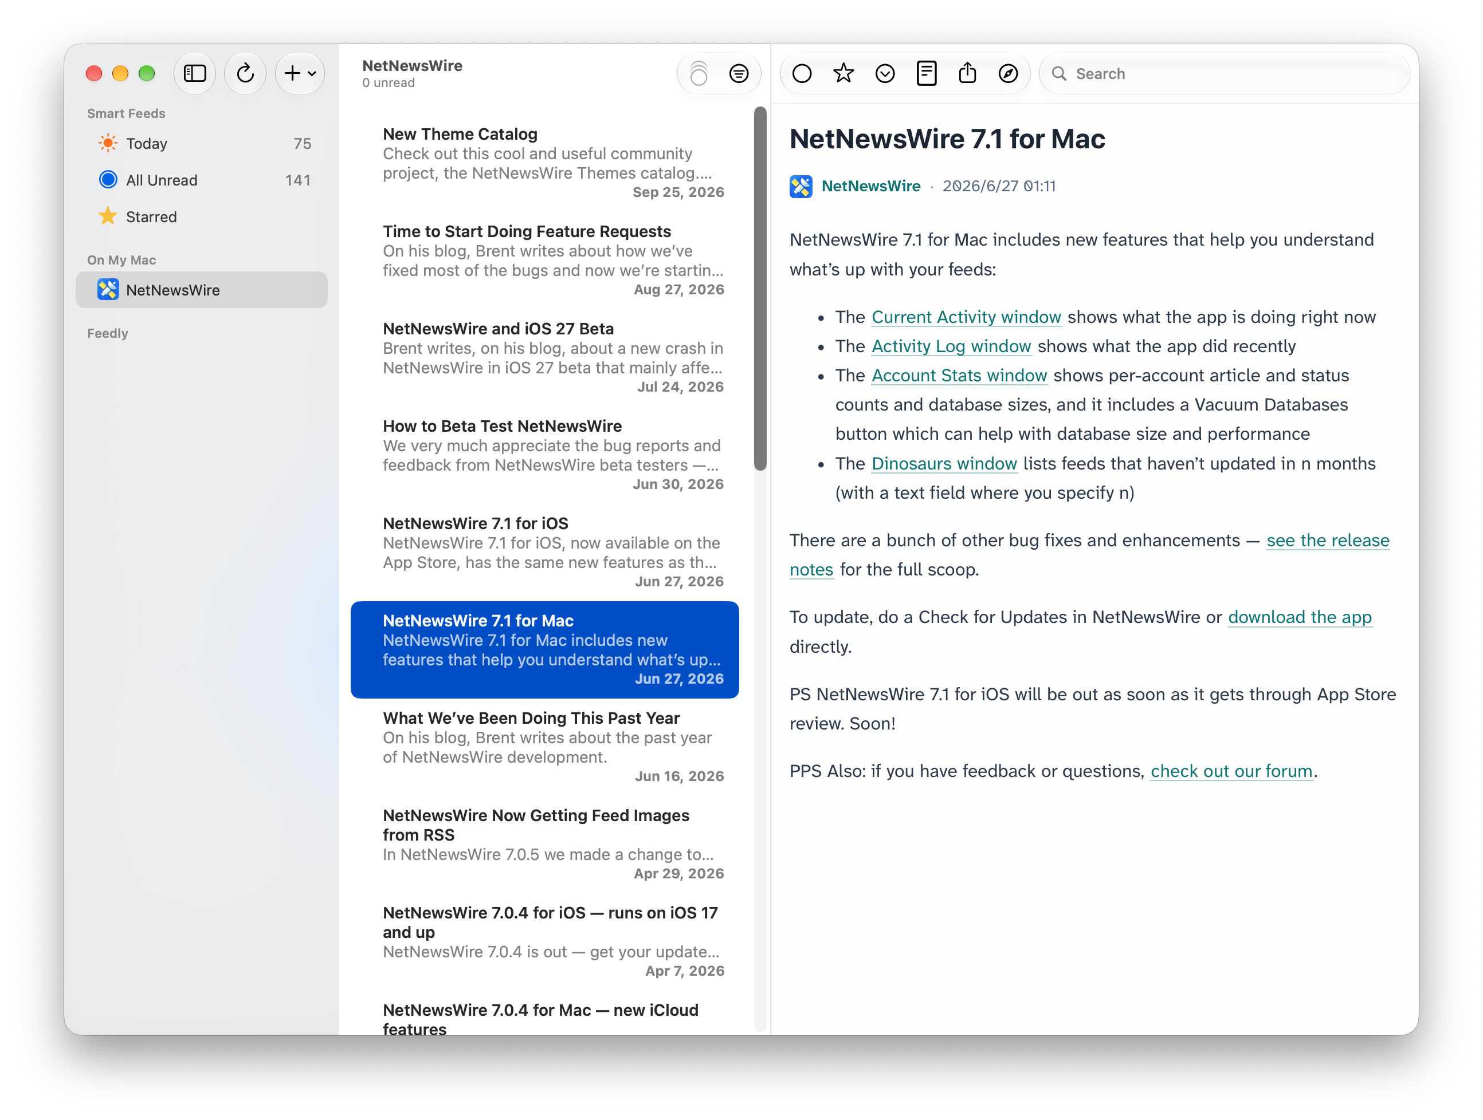The width and height of the screenshot is (1483, 1120).
Task: Select the Today smart feed
Action: point(202,143)
